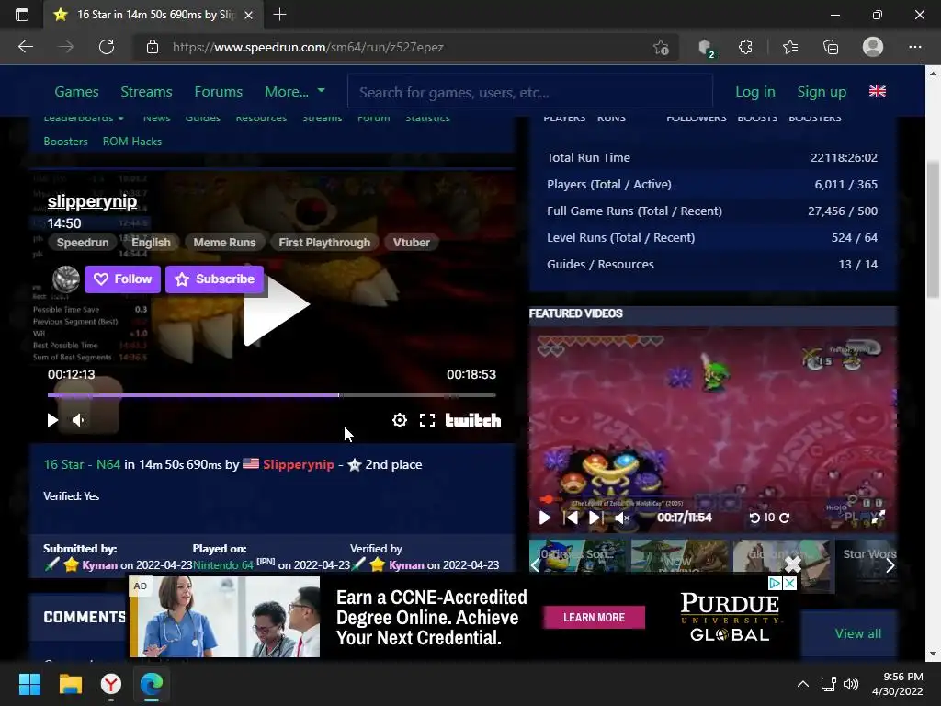Open the Nintendo 64 platform link
Viewport: 941px width, 706px height.
click(223, 565)
